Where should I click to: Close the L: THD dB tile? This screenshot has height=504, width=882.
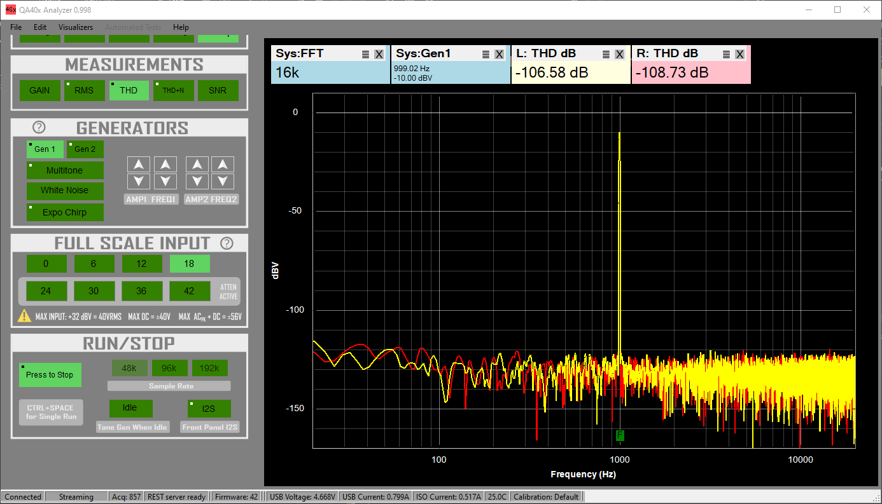[x=619, y=55]
